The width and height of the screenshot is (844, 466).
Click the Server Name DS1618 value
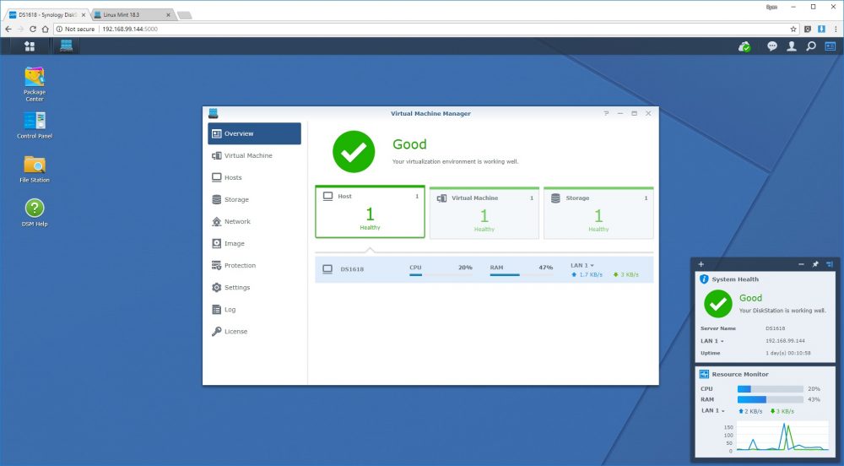click(x=775, y=328)
